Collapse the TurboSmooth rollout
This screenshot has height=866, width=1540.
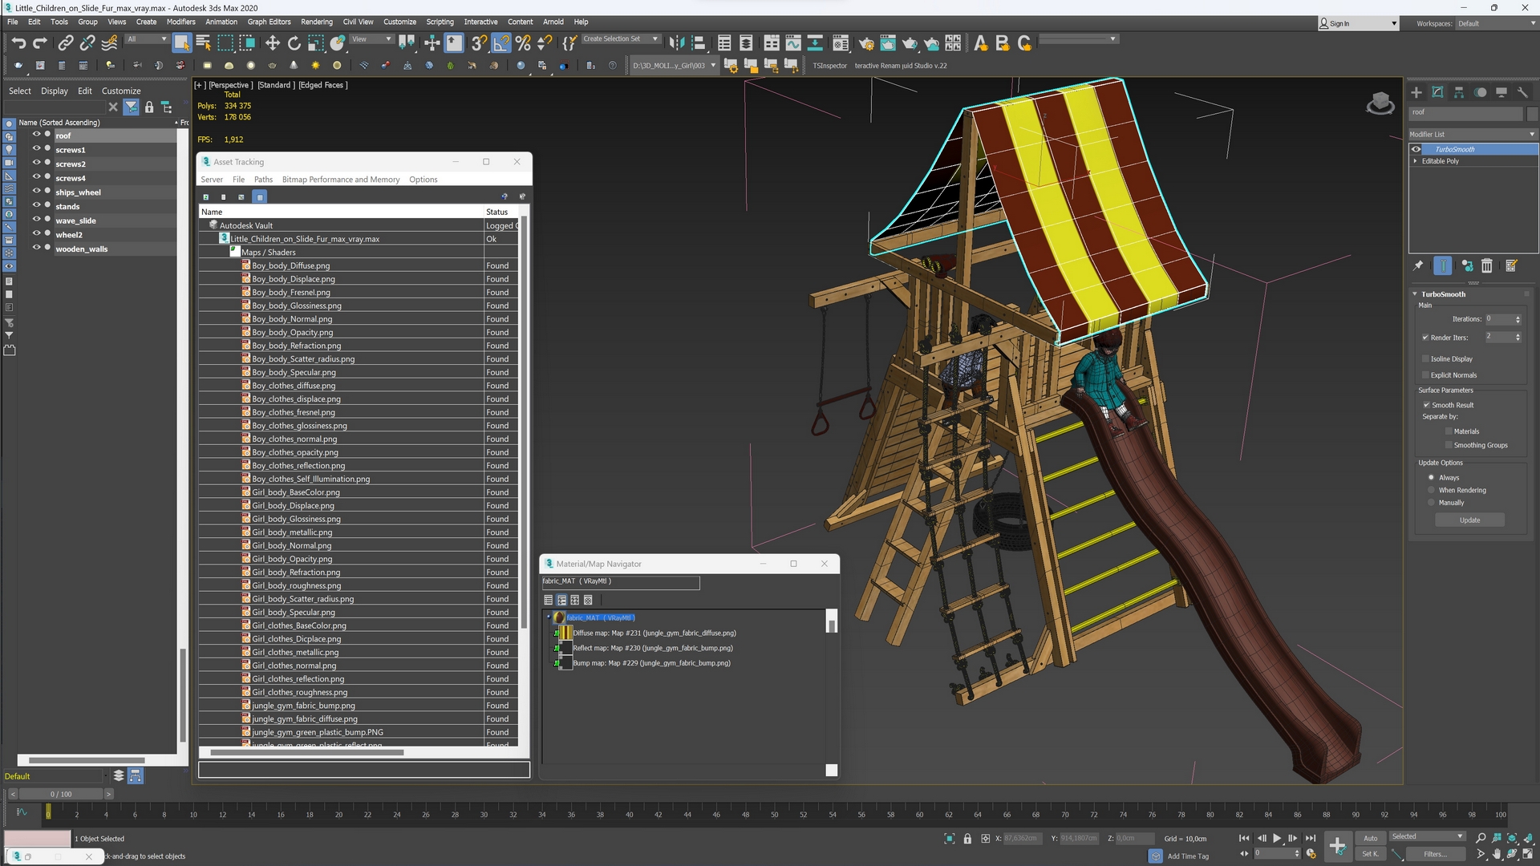(x=1415, y=294)
